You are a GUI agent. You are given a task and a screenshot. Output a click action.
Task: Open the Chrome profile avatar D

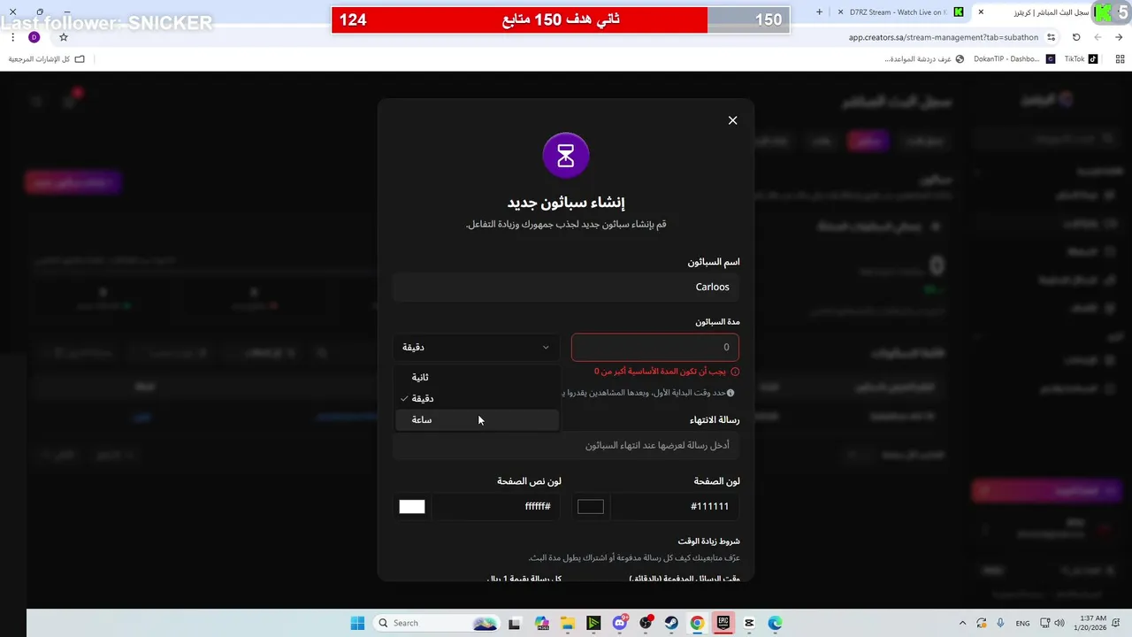(x=34, y=37)
